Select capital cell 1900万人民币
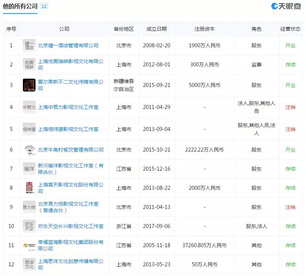This screenshot has height=276, width=306. click(204, 45)
